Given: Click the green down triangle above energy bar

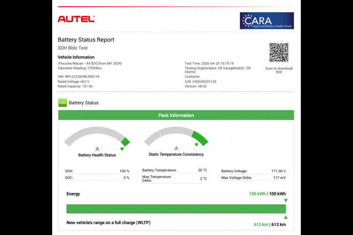Looking at the screenshot, I should point(286,201).
